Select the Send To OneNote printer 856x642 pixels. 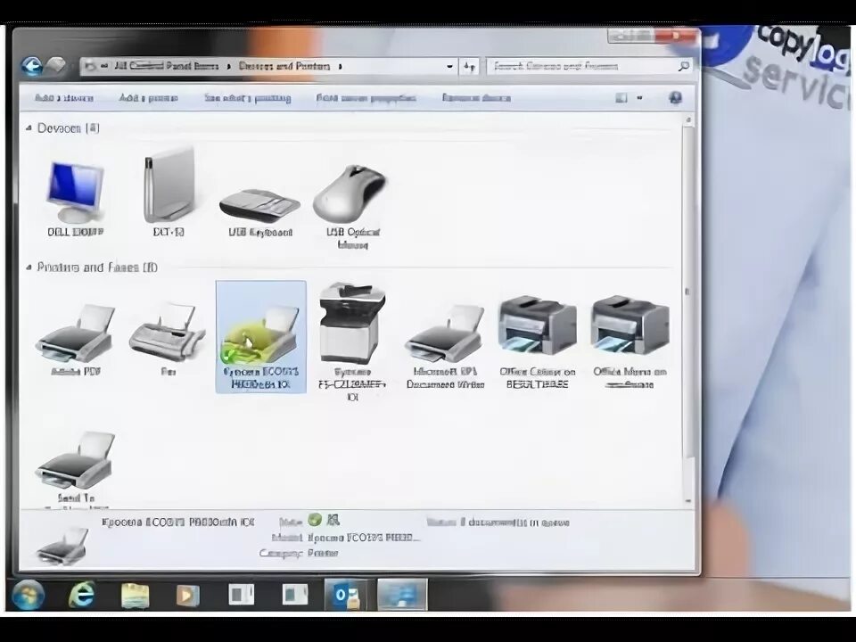(x=75, y=470)
